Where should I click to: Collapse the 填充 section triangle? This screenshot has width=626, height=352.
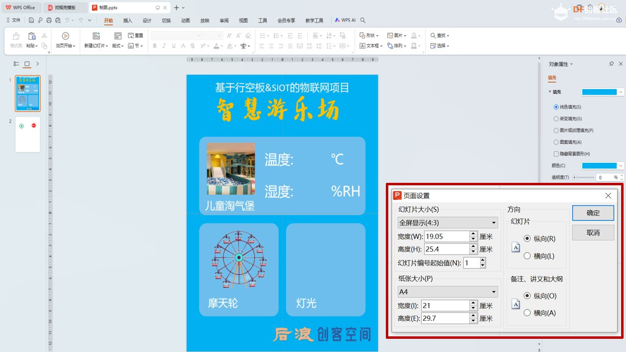tap(550, 92)
